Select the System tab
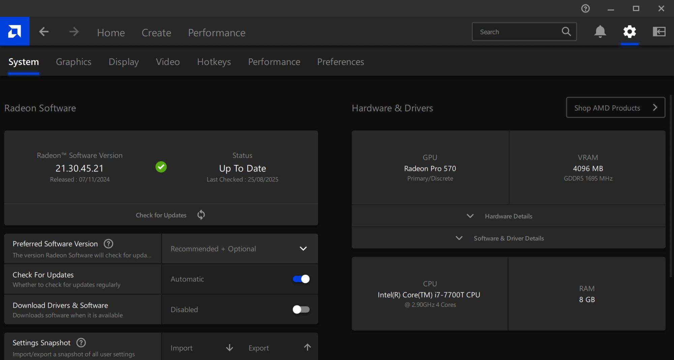674x360 pixels. click(24, 62)
